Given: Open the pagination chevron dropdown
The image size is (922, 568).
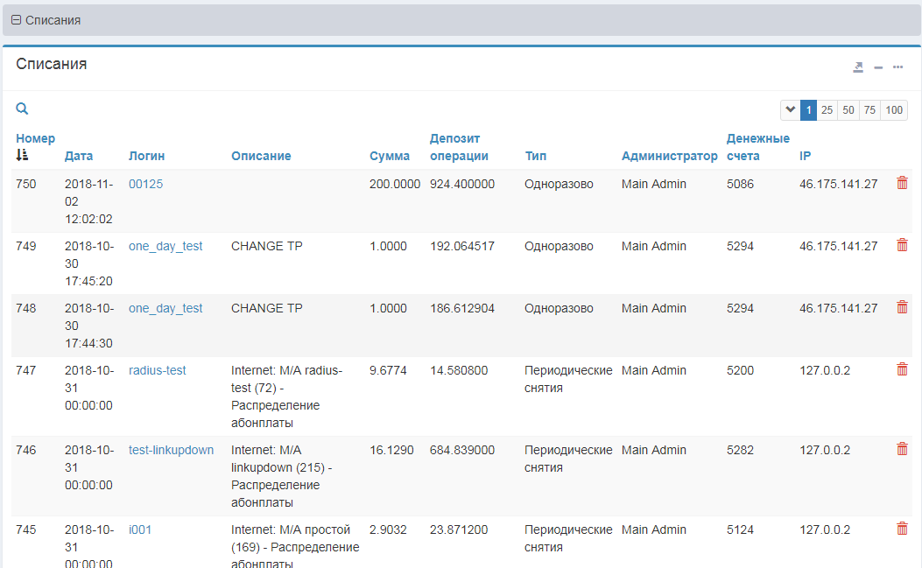Looking at the screenshot, I should click(x=790, y=110).
